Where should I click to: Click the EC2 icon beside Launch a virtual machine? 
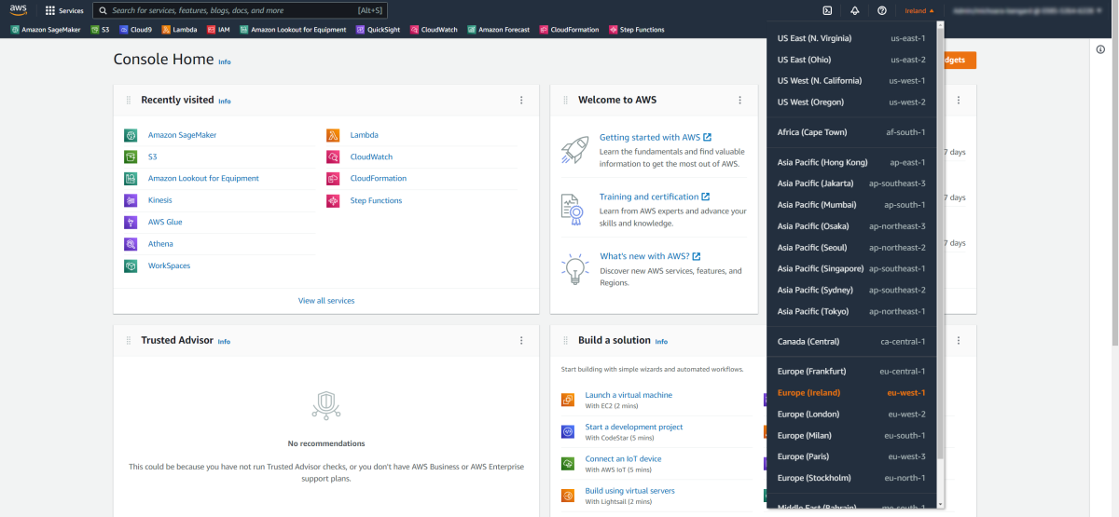pos(567,400)
